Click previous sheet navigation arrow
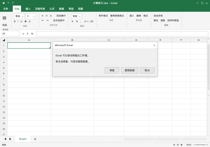 tap(5, 139)
